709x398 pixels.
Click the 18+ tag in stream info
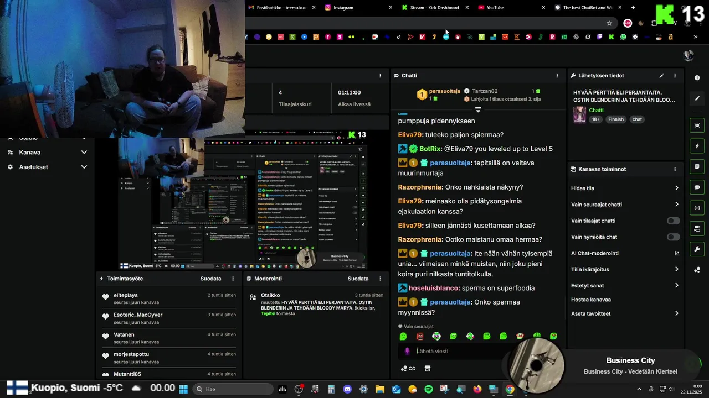[595, 119]
